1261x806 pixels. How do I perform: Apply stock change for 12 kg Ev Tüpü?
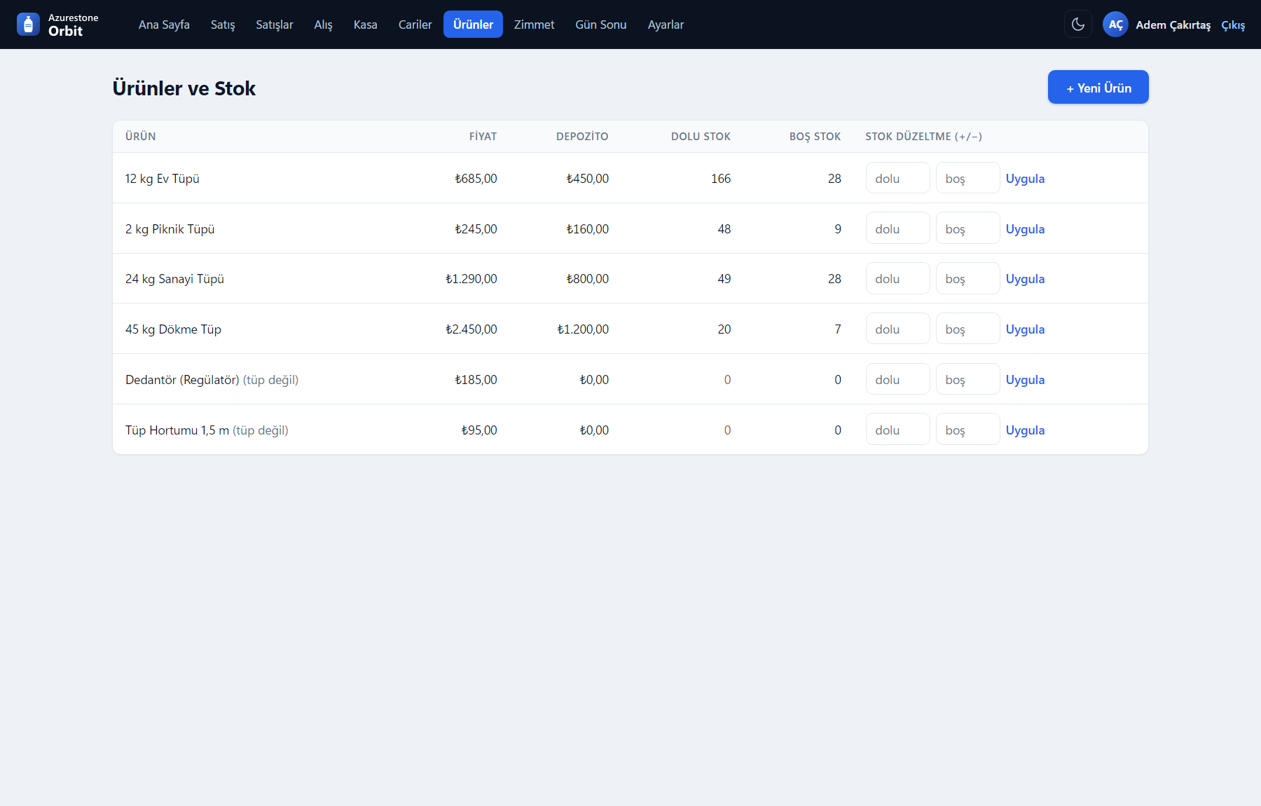point(1025,179)
